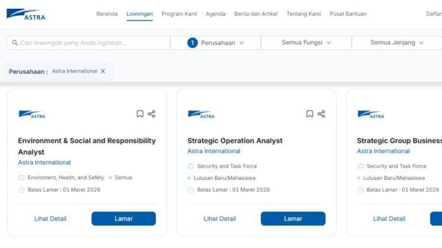Bookmark the Environment & Social and Responsibility Analyst job
This screenshot has width=442, height=248.
[x=140, y=114]
